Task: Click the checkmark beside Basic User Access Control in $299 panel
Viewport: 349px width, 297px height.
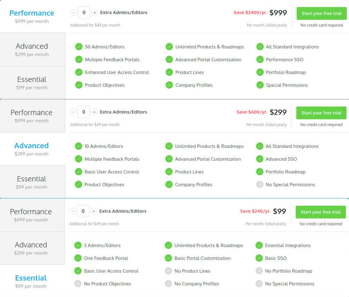Action: coord(78,171)
